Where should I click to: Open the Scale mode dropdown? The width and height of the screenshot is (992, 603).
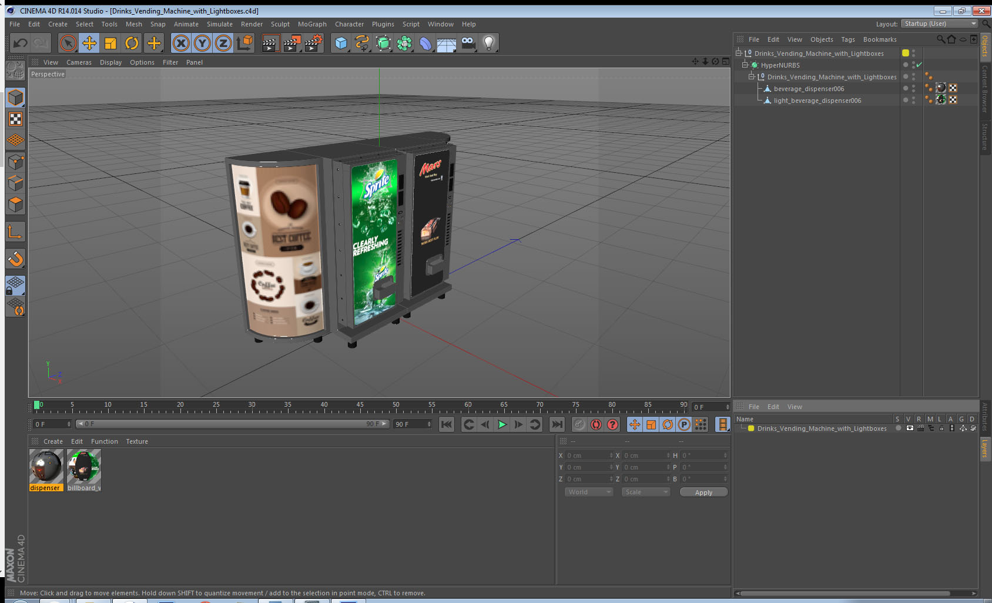point(646,492)
